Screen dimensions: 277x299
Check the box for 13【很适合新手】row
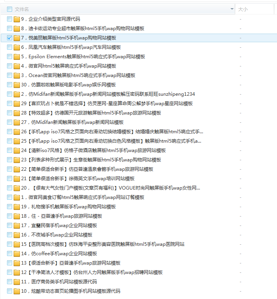point(9,263)
